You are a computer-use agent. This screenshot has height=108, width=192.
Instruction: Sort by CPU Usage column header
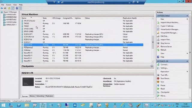coord(57,18)
